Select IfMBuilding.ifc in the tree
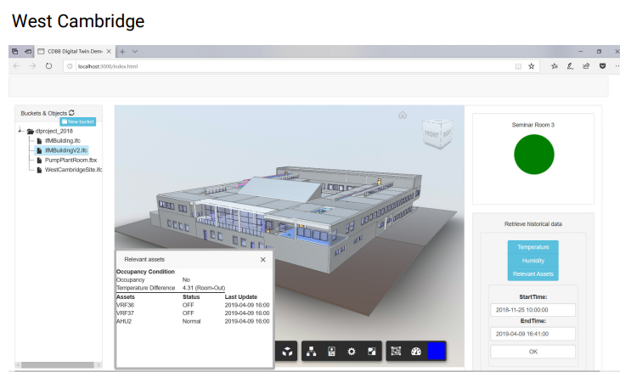 tap(63, 140)
